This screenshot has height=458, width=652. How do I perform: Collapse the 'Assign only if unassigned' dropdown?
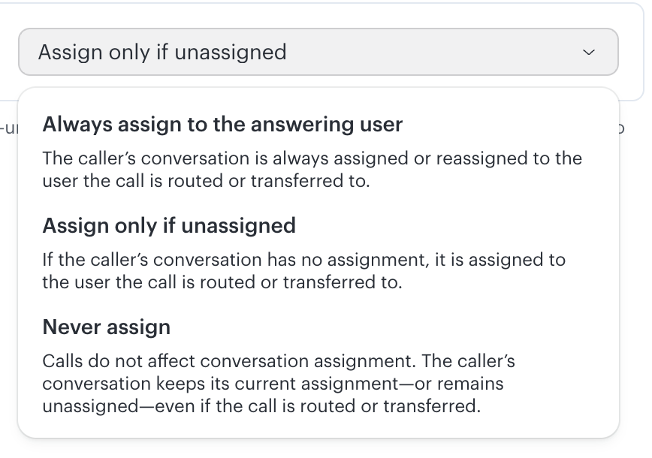589,53
